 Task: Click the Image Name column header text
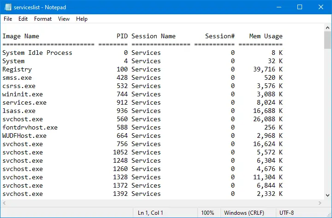coord(21,36)
